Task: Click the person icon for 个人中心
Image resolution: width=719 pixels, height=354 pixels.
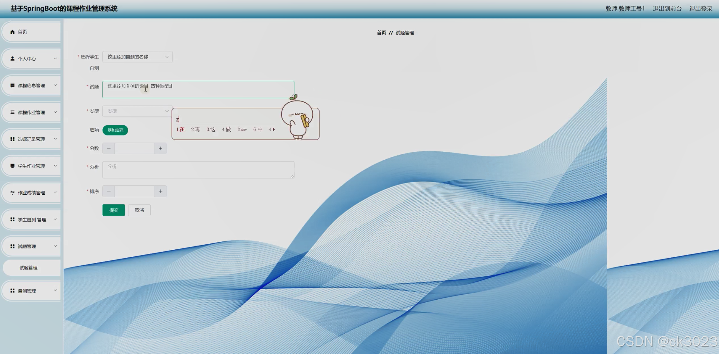Action: pos(12,59)
